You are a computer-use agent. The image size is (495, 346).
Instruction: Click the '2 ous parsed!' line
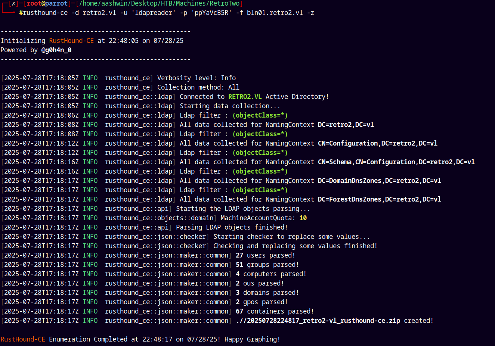[260, 283]
